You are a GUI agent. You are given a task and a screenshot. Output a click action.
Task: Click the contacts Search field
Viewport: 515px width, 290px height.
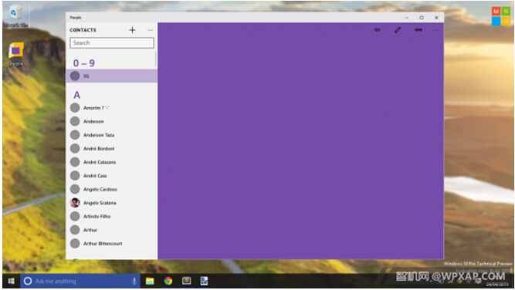(x=112, y=43)
